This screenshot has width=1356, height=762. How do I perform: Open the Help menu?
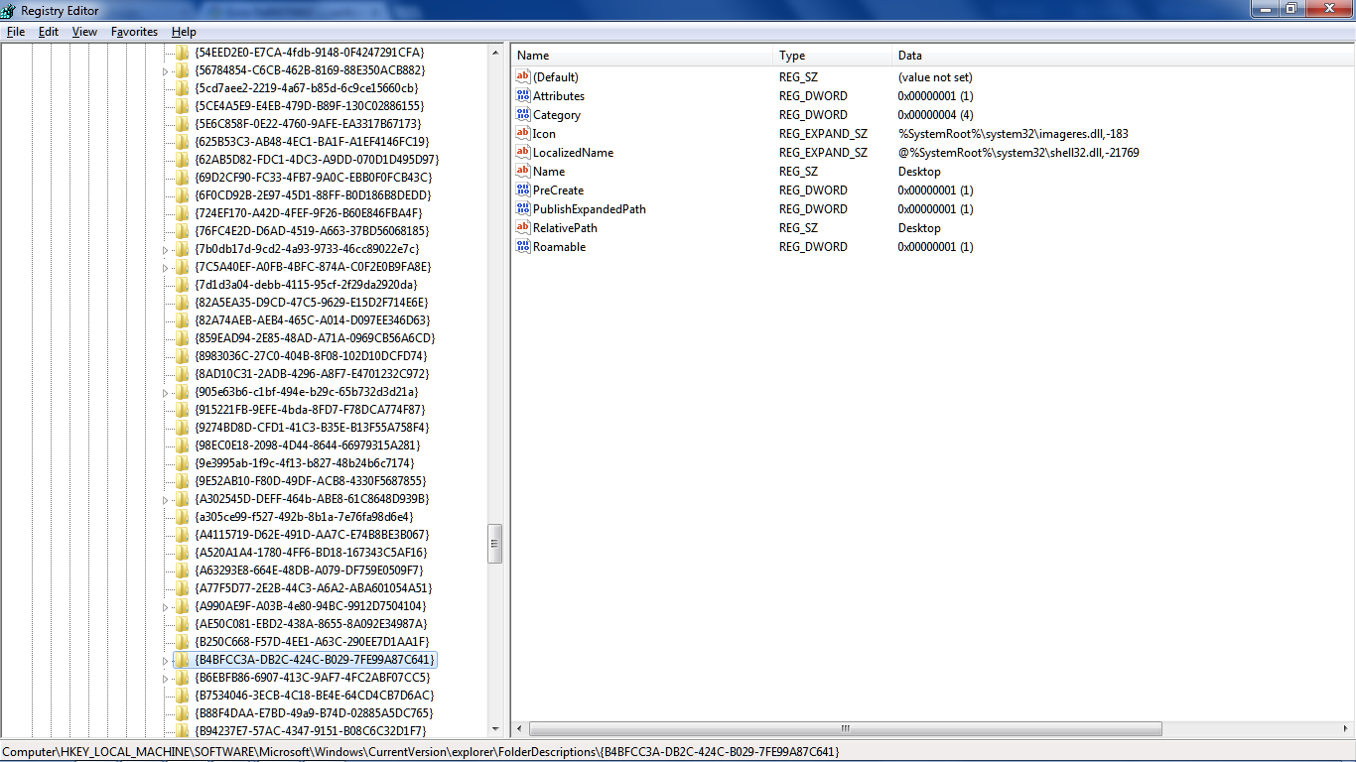(x=184, y=32)
